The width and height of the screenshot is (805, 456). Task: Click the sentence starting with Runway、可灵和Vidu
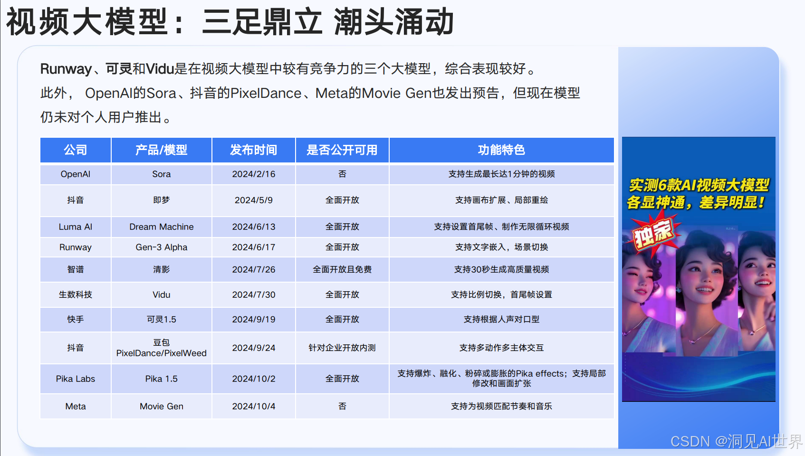pos(288,69)
